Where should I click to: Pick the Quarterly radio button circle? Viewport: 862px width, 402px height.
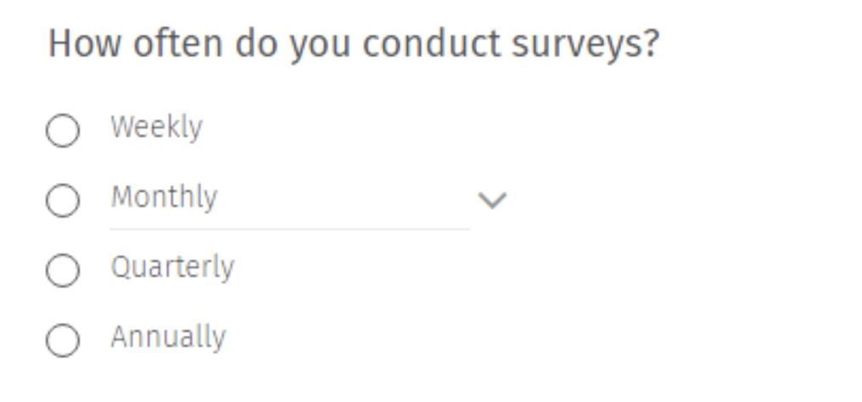(63, 271)
